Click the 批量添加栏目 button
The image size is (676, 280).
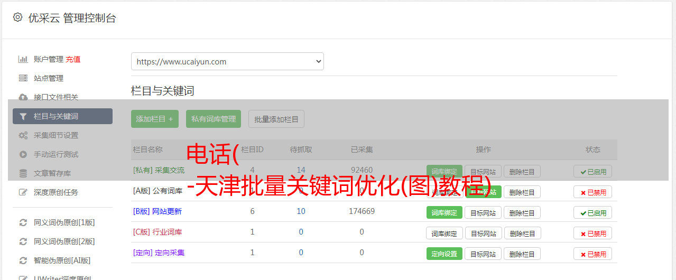[x=276, y=119]
